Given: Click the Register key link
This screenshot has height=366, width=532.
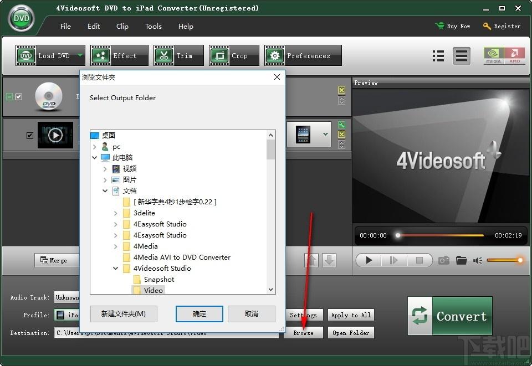Looking at the screenshot, I should click(502, 26).
